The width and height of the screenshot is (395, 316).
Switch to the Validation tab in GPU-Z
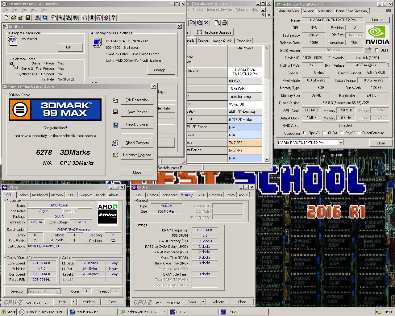pos(325,11)
